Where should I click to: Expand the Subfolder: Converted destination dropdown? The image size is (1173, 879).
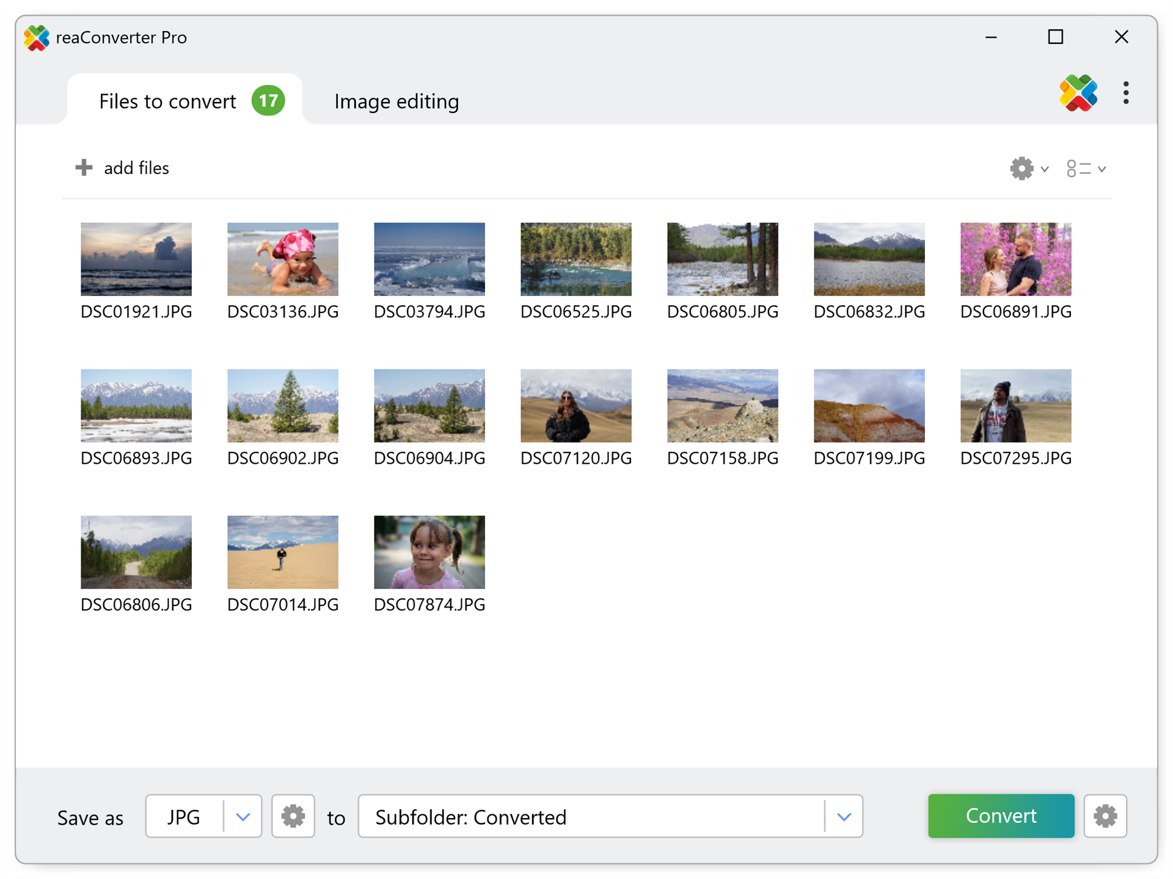click(844, 816)
